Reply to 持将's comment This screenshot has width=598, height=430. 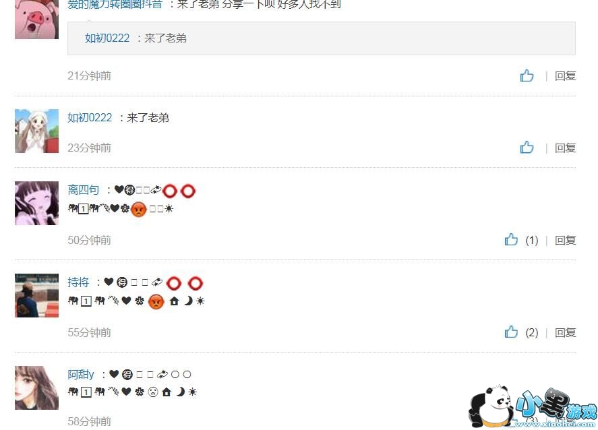click(565, 332)
